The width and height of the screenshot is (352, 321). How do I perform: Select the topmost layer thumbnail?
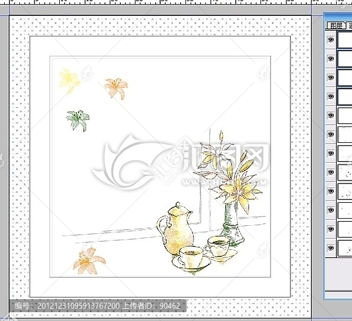point(344,40)
